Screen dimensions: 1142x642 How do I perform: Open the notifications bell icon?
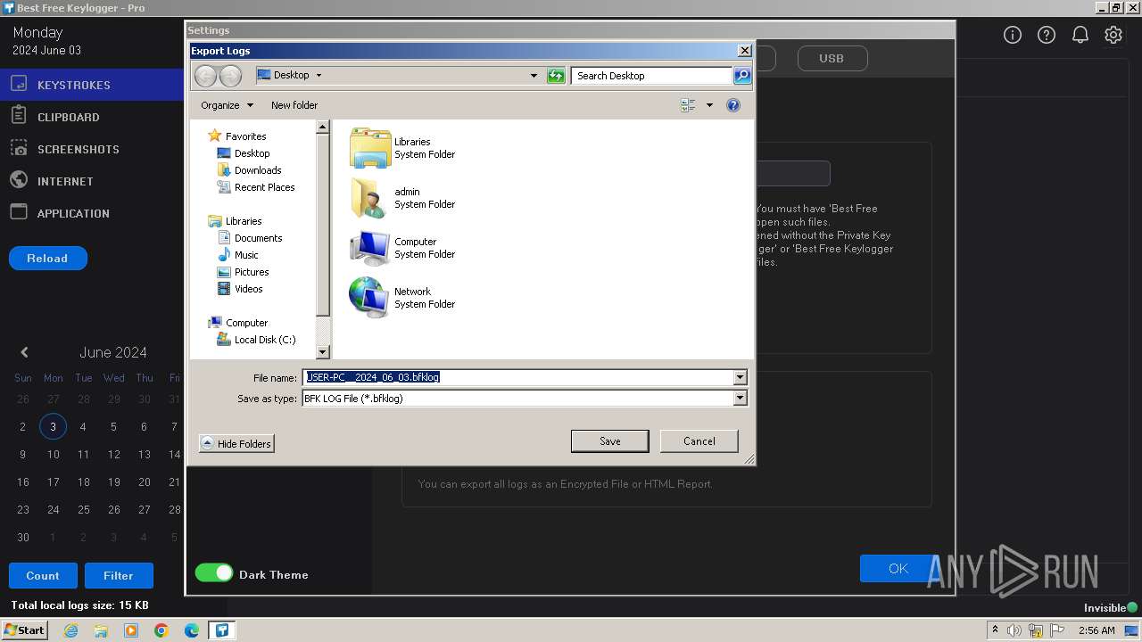coord(1080,35)
